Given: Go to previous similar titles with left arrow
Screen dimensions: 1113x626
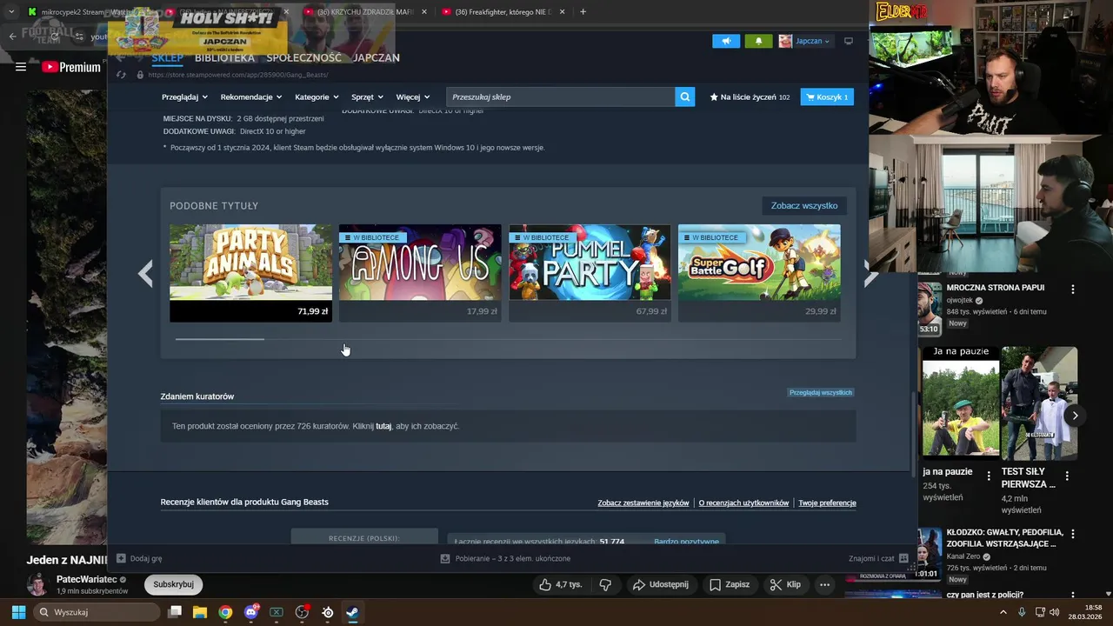Looking at the screenshot, I should tap(145, 273).
